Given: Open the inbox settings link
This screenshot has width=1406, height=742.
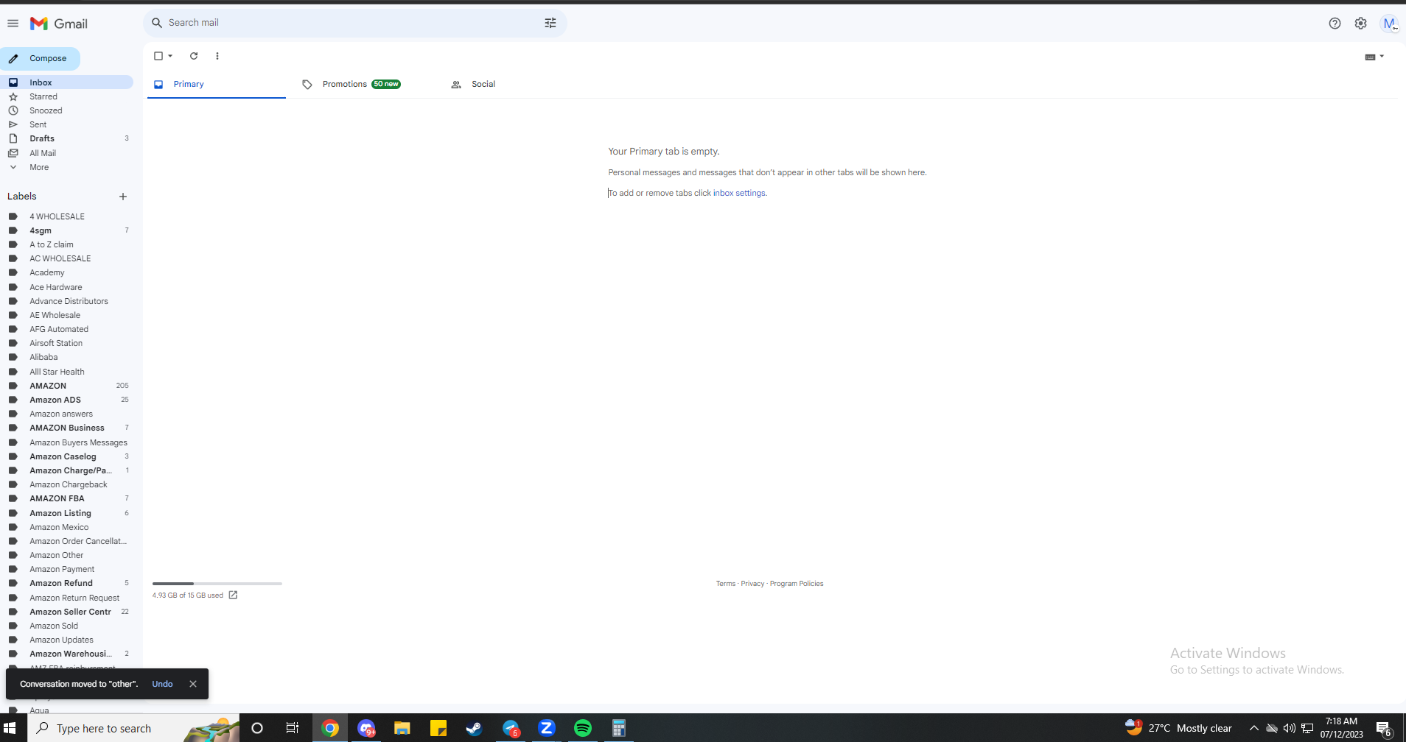Looking at the screenshot, I should point(739,193).
